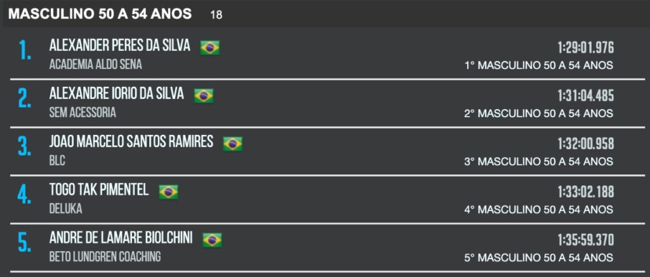Click Brazil flag beside Togo Tak Pimentel
Image resolution: width=650 pixels, height=277 pixels.
tap(168, 191)
